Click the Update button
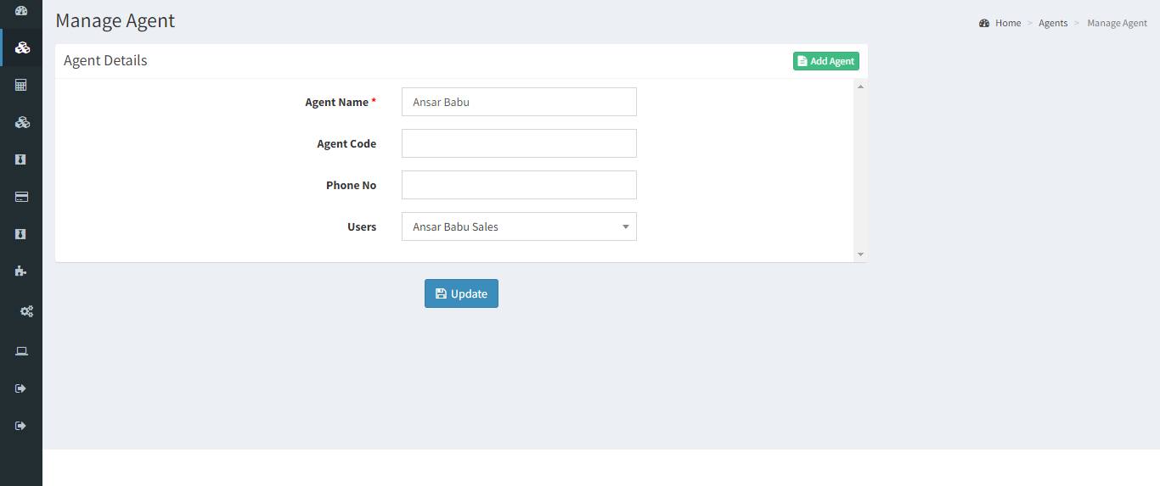This screenshot has height=486, width=1160. tap(461, 293)
